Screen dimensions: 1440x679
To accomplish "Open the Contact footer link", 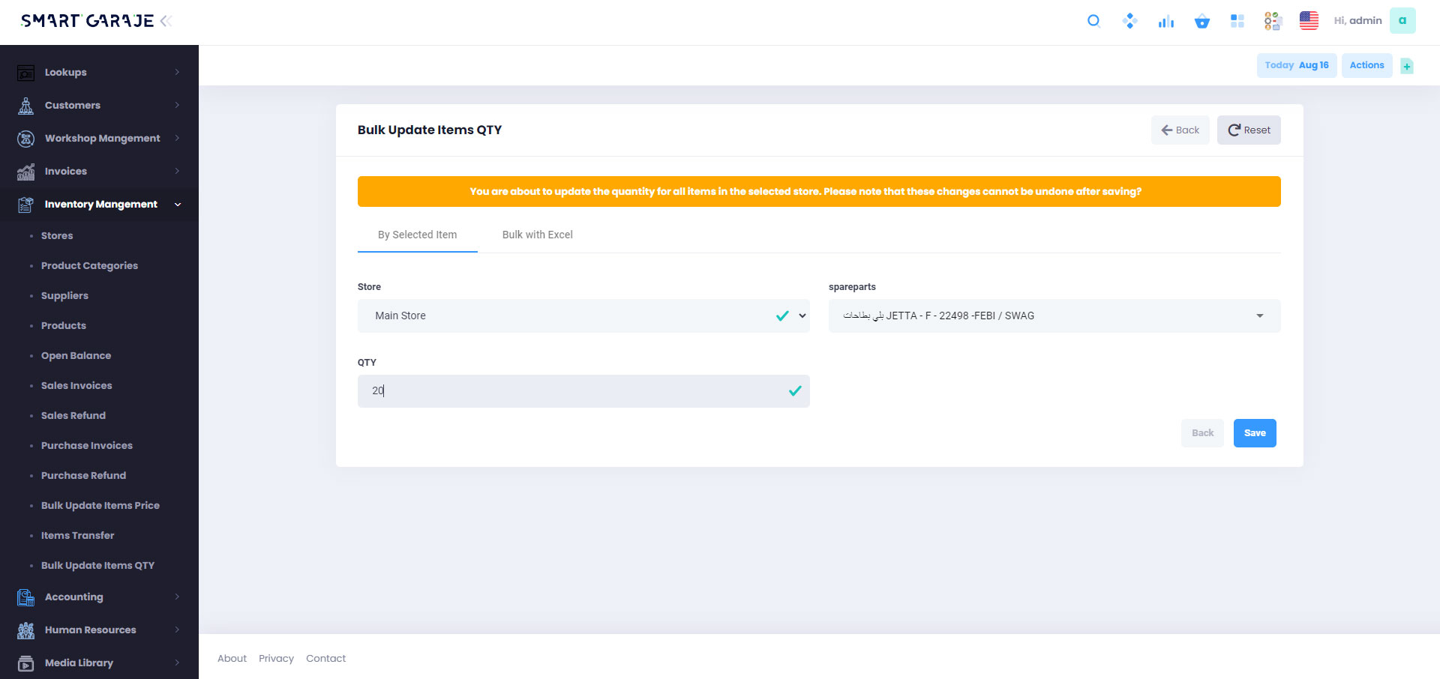I will pos(325,658).
